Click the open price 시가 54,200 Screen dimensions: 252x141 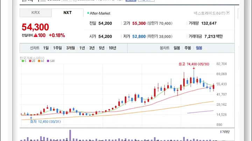(x=100, y=37)
